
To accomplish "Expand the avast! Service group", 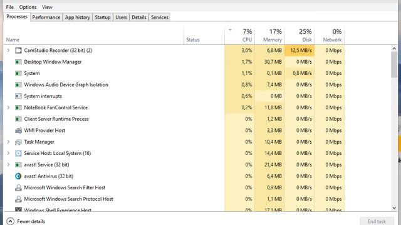I will click(8, 165).
